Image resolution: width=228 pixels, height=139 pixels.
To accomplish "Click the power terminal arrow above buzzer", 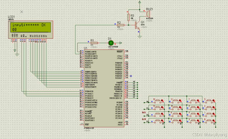I will (140, 2).
